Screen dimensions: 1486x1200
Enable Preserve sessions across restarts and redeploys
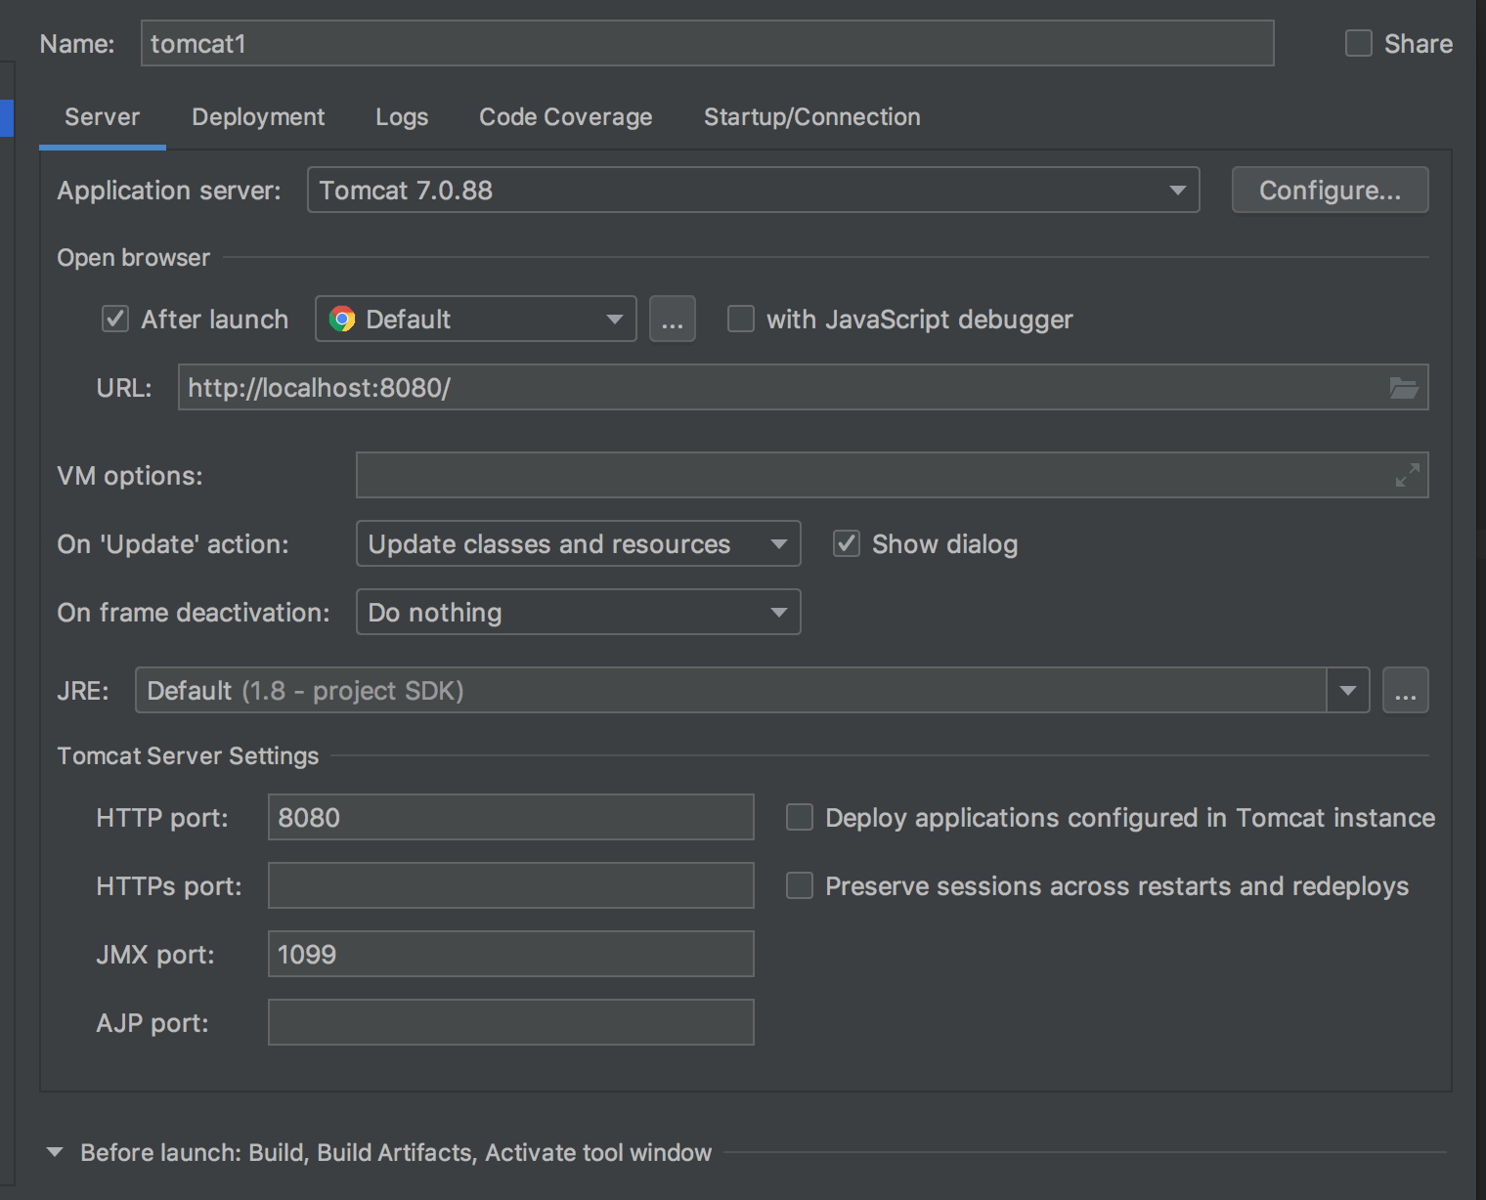(x=800, y=885)
